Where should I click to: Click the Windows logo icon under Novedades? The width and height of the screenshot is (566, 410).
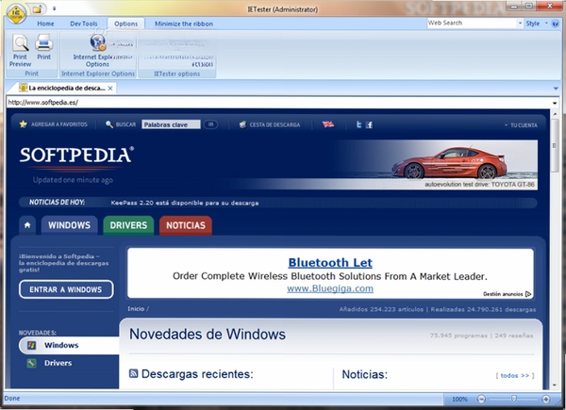tap(31, 345)
